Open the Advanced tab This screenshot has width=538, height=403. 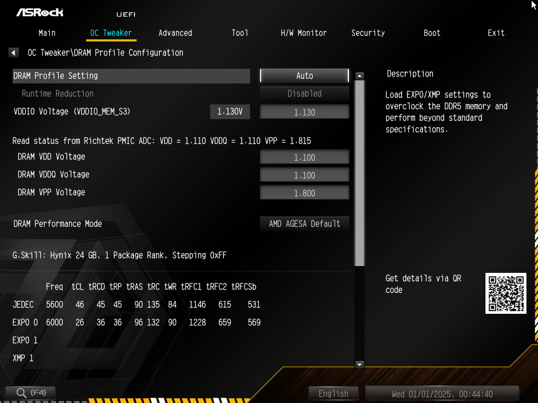[175, 33]
